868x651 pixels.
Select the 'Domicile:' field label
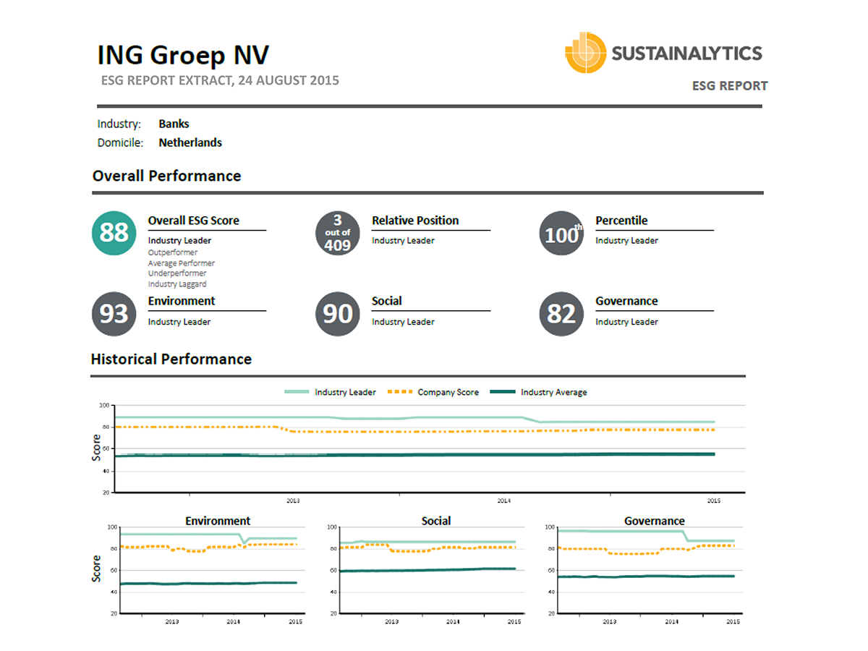coord(121,142)
